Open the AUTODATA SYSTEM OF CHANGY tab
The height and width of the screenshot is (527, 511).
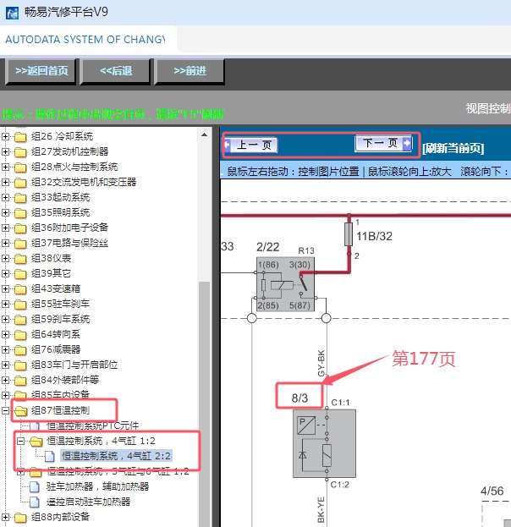pyautogui.click(x=85, y=40)
